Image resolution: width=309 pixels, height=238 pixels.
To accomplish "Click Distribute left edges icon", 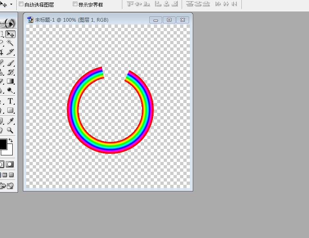I will click(x=218, y=4).
